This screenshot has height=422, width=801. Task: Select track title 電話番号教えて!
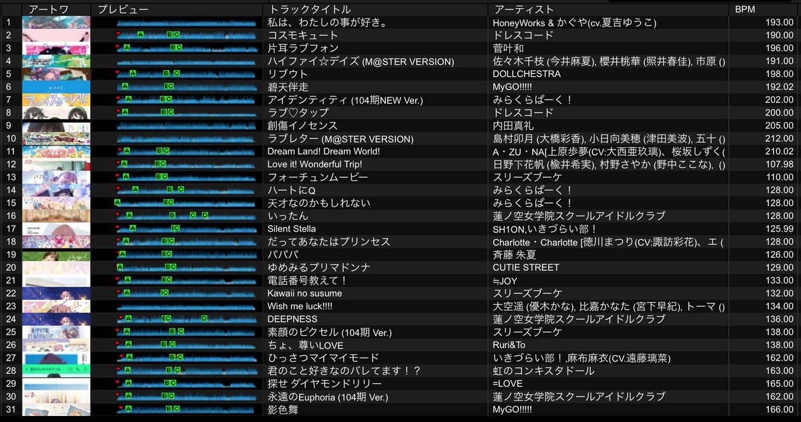pyautogui.click(x=307, y=280)
